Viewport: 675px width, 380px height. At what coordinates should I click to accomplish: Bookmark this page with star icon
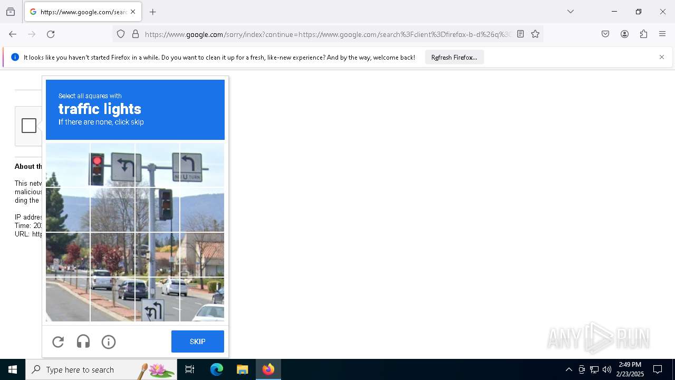point(535,34)
